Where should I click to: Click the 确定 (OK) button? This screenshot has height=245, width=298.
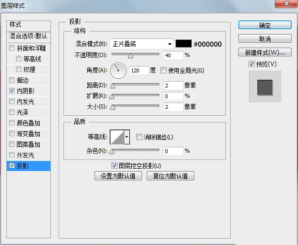pos(265,25)
